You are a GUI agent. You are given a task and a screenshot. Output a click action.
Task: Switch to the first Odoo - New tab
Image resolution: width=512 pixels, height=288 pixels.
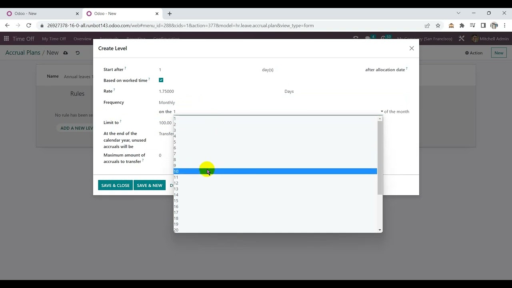[42, 14]
